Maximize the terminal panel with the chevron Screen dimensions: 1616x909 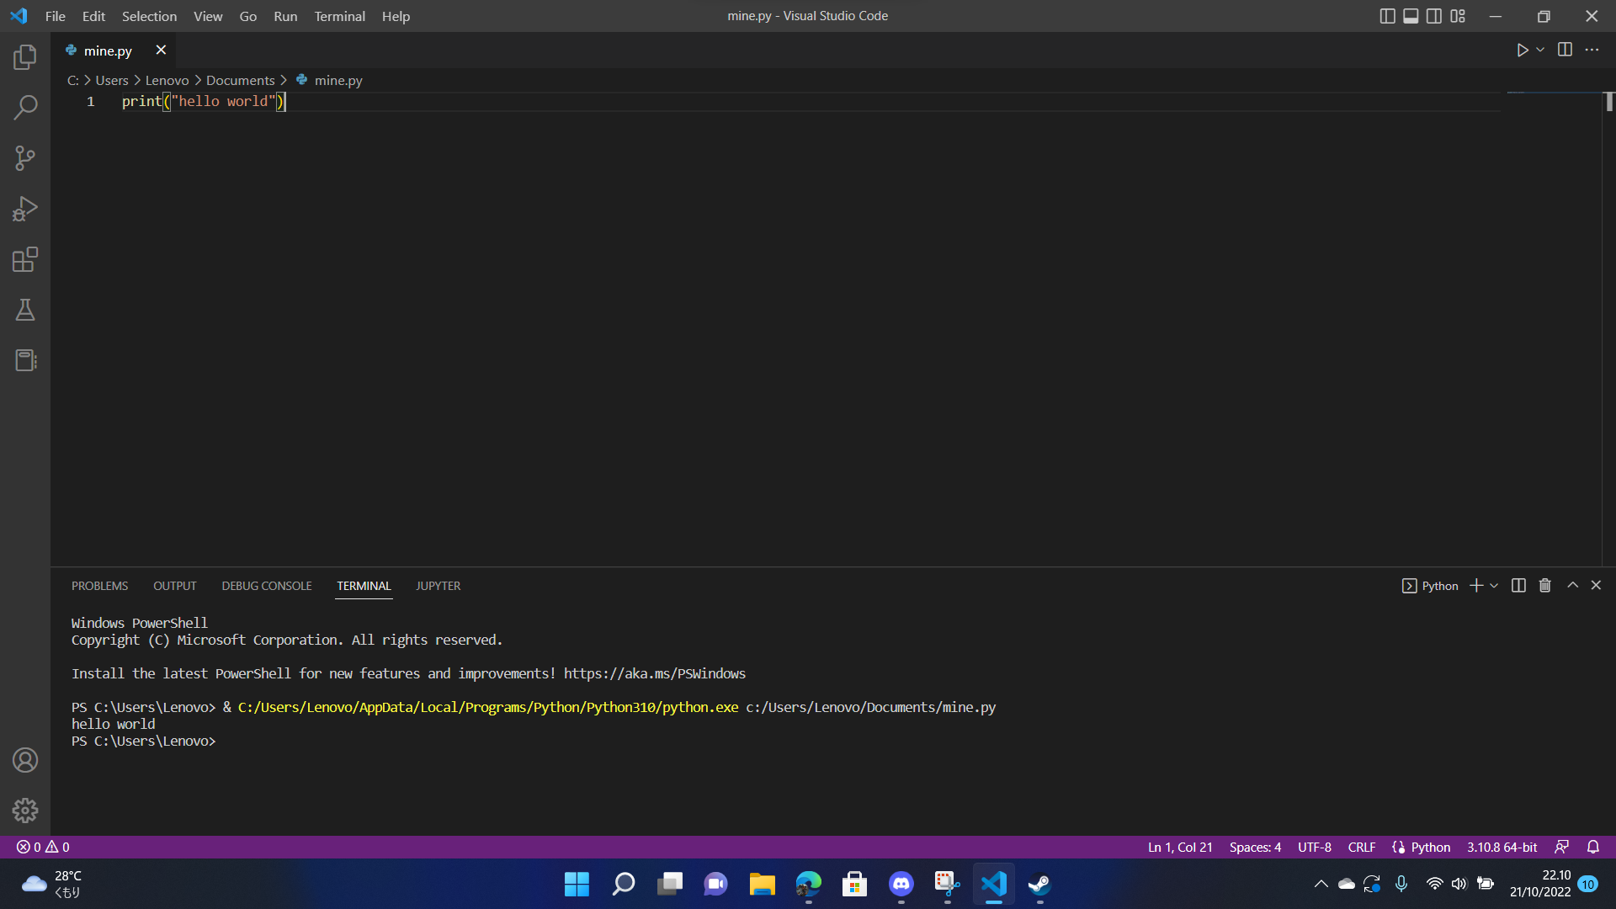(x=1571, y=585)
